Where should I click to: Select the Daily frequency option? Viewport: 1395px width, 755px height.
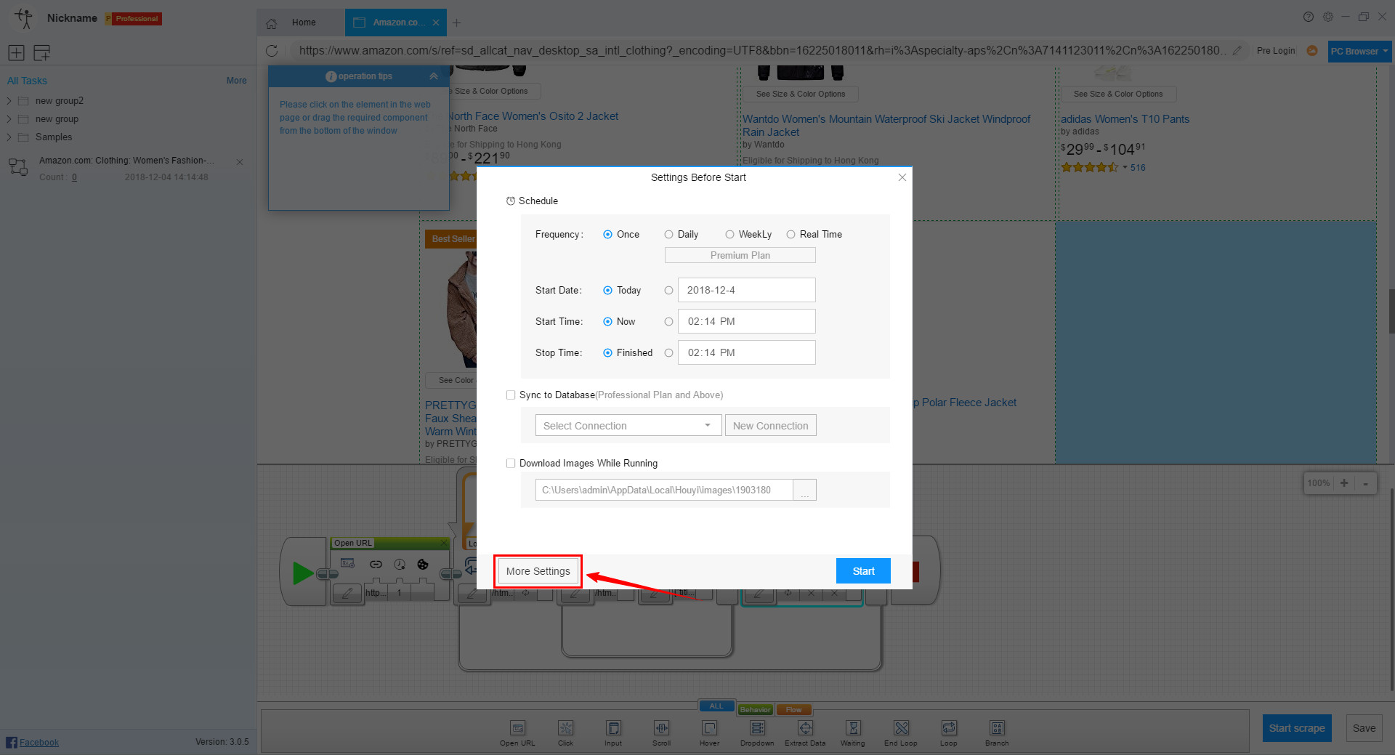point(668,235)
